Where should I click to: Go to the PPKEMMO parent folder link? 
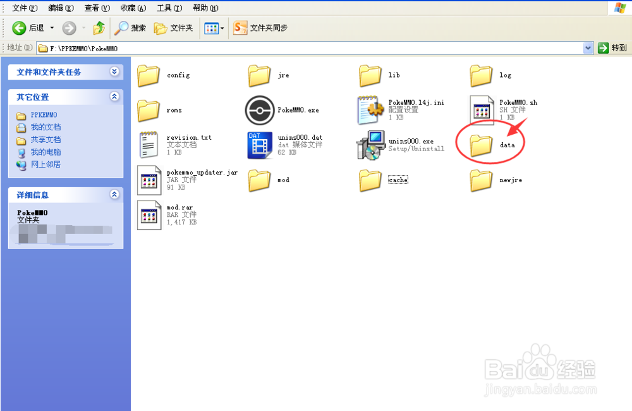point(44,115)
